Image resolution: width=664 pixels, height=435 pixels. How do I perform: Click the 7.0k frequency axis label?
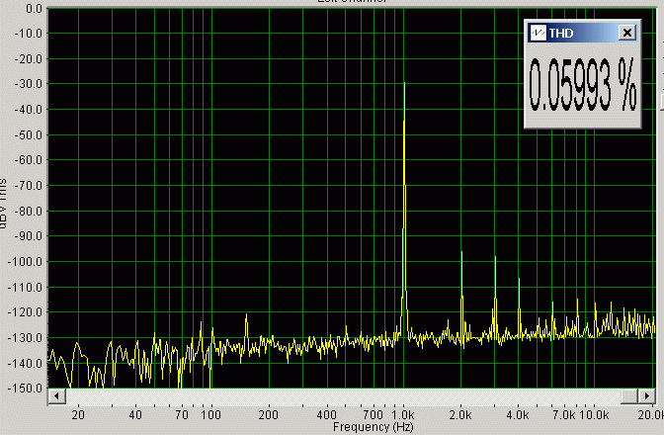tap(564, 414)
